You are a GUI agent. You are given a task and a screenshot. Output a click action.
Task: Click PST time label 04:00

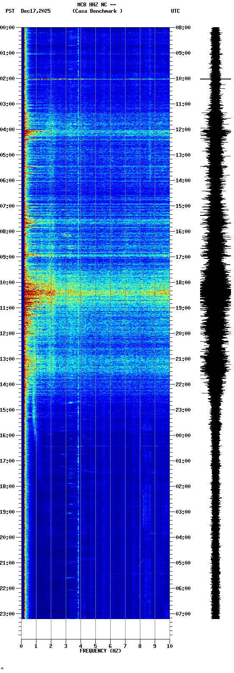7,130
